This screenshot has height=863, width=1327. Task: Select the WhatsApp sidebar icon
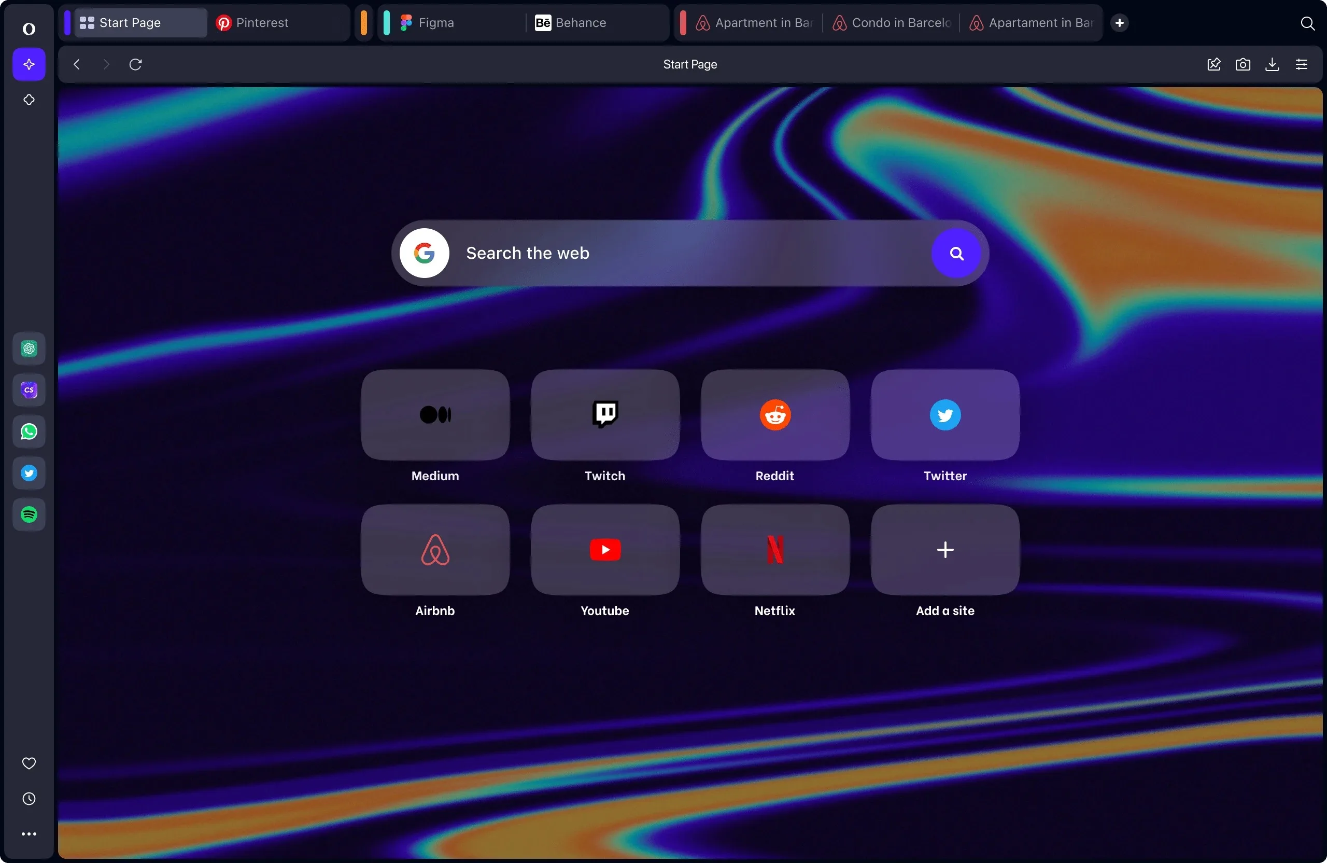(x=27, y=431)
